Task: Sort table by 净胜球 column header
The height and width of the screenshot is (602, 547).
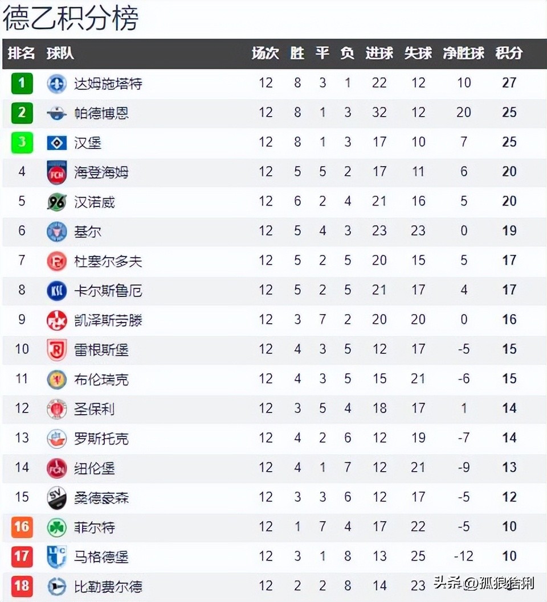Action: pos(463,53)
